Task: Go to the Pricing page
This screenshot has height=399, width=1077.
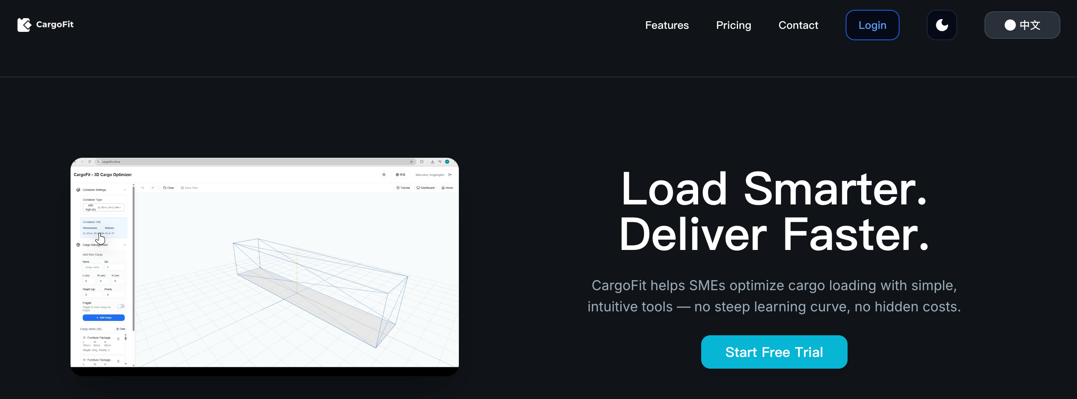Action: click(733, 25)
